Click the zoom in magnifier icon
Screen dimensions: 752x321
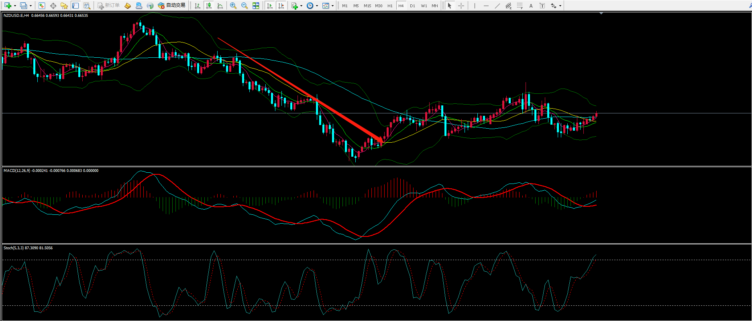[x=233, y=6]
